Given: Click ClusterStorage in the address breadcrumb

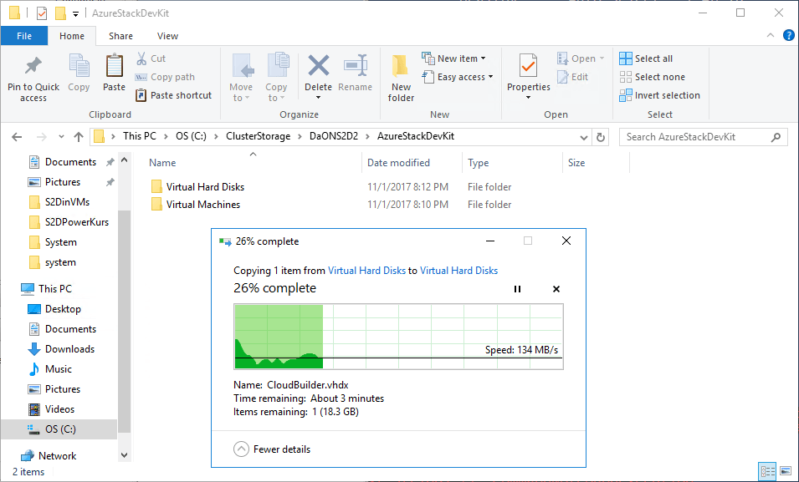Looking at the screenshot, I should pos(258,137).
